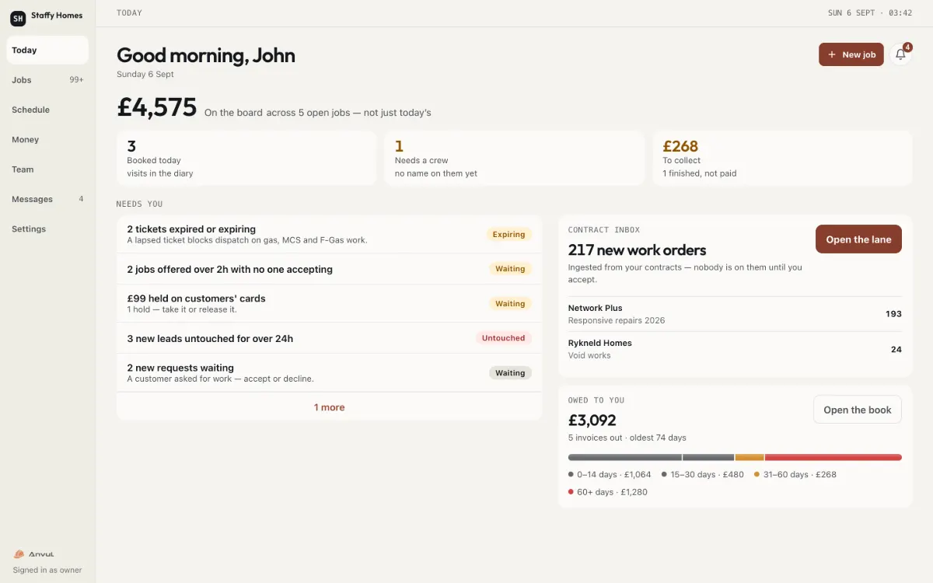
Task: Open the £268 To collect card
Action: (782, 158)
